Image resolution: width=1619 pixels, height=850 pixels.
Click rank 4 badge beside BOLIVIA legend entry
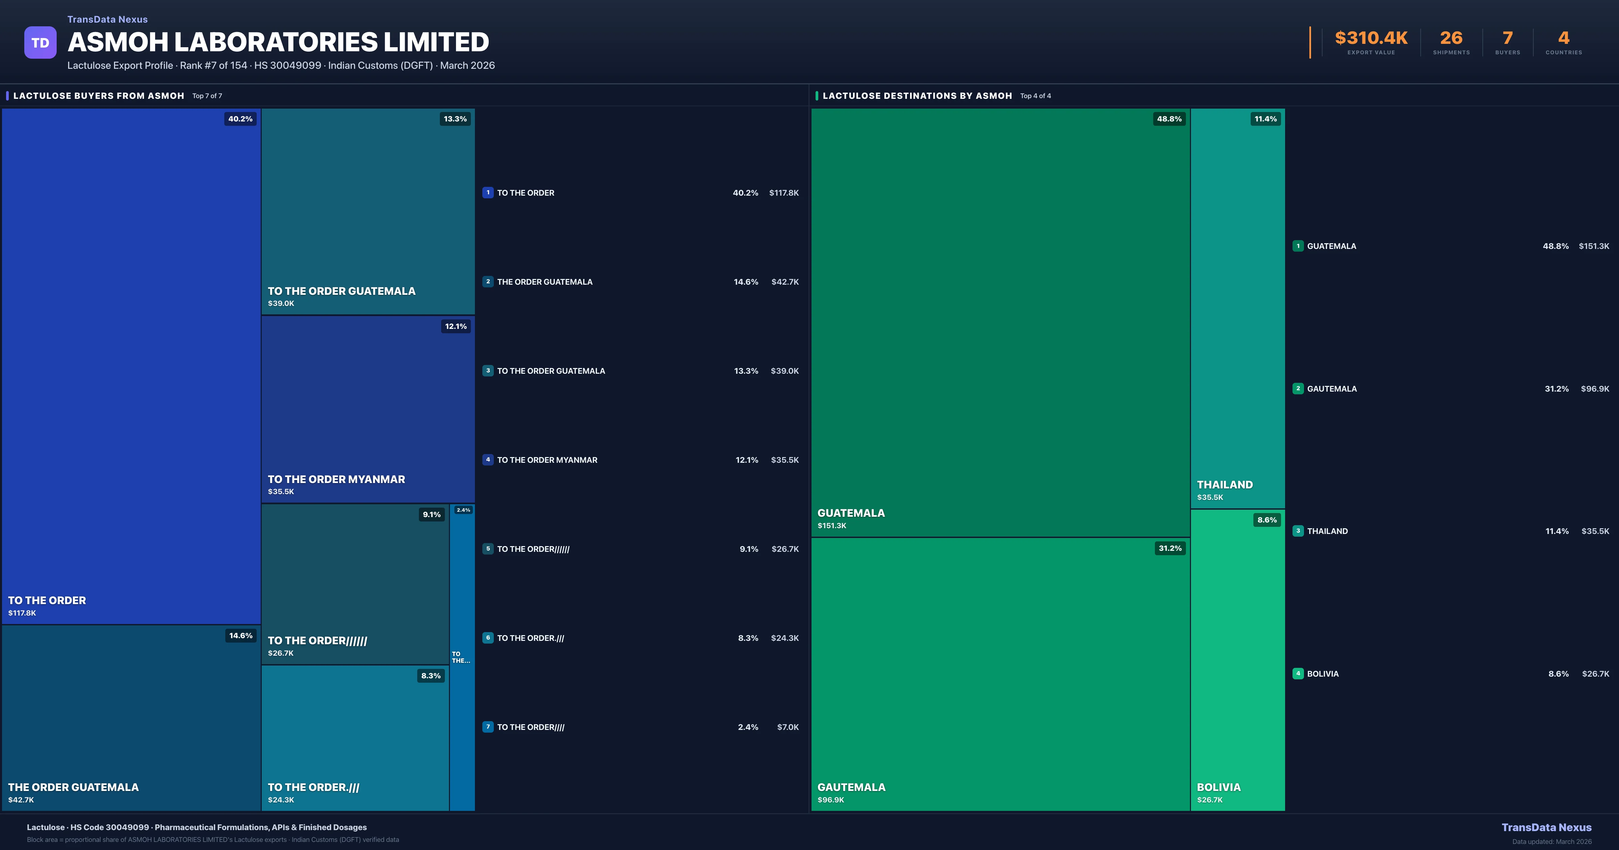coord(1298,673)
